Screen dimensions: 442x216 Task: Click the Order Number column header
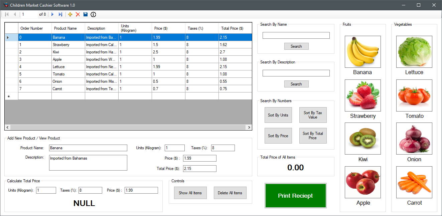click(35, 28)
